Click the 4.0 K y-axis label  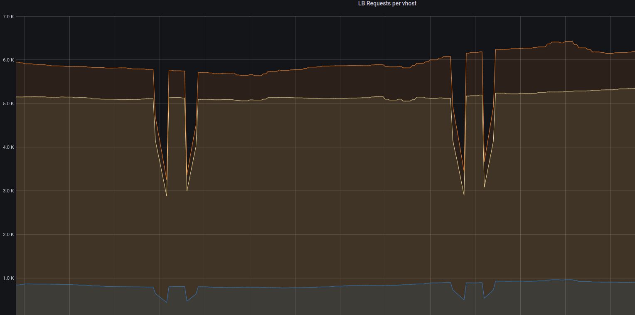8,148
